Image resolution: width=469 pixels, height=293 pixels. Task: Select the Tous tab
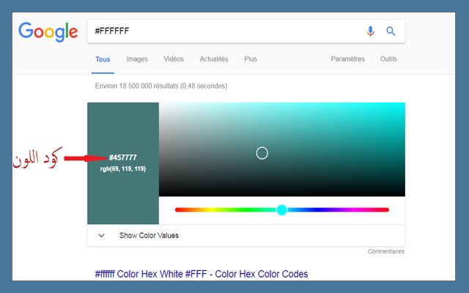103,59
